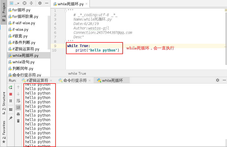Open the project view dropdown
The width and height of the screenshot is (227, 147).
pyautogui.click(x=14, y=3)
